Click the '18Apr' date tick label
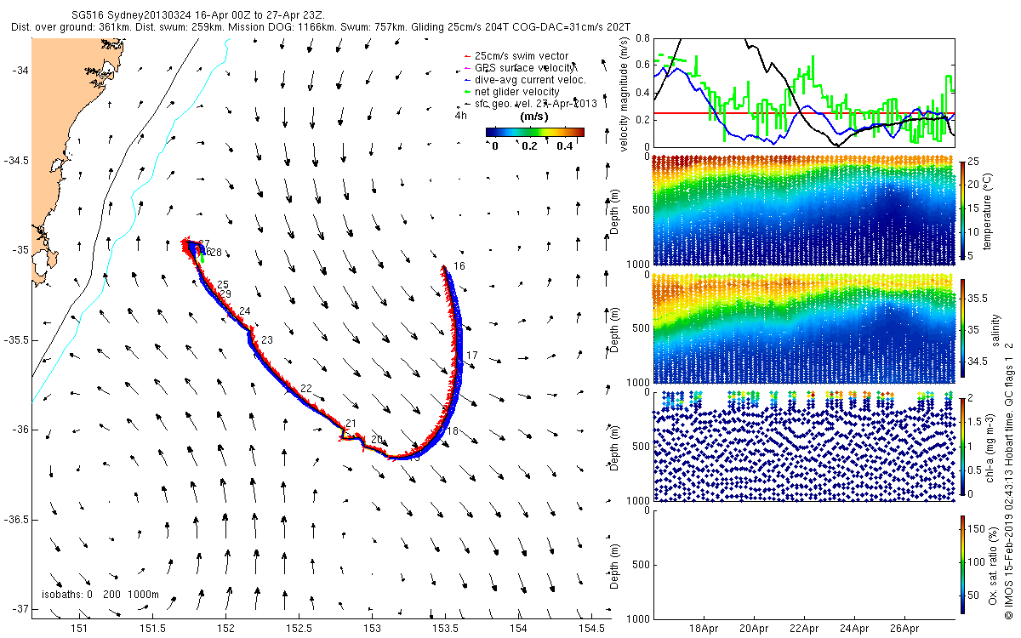Image resolution: width=1021 pixels, height=638 pixels. point(705,629)
